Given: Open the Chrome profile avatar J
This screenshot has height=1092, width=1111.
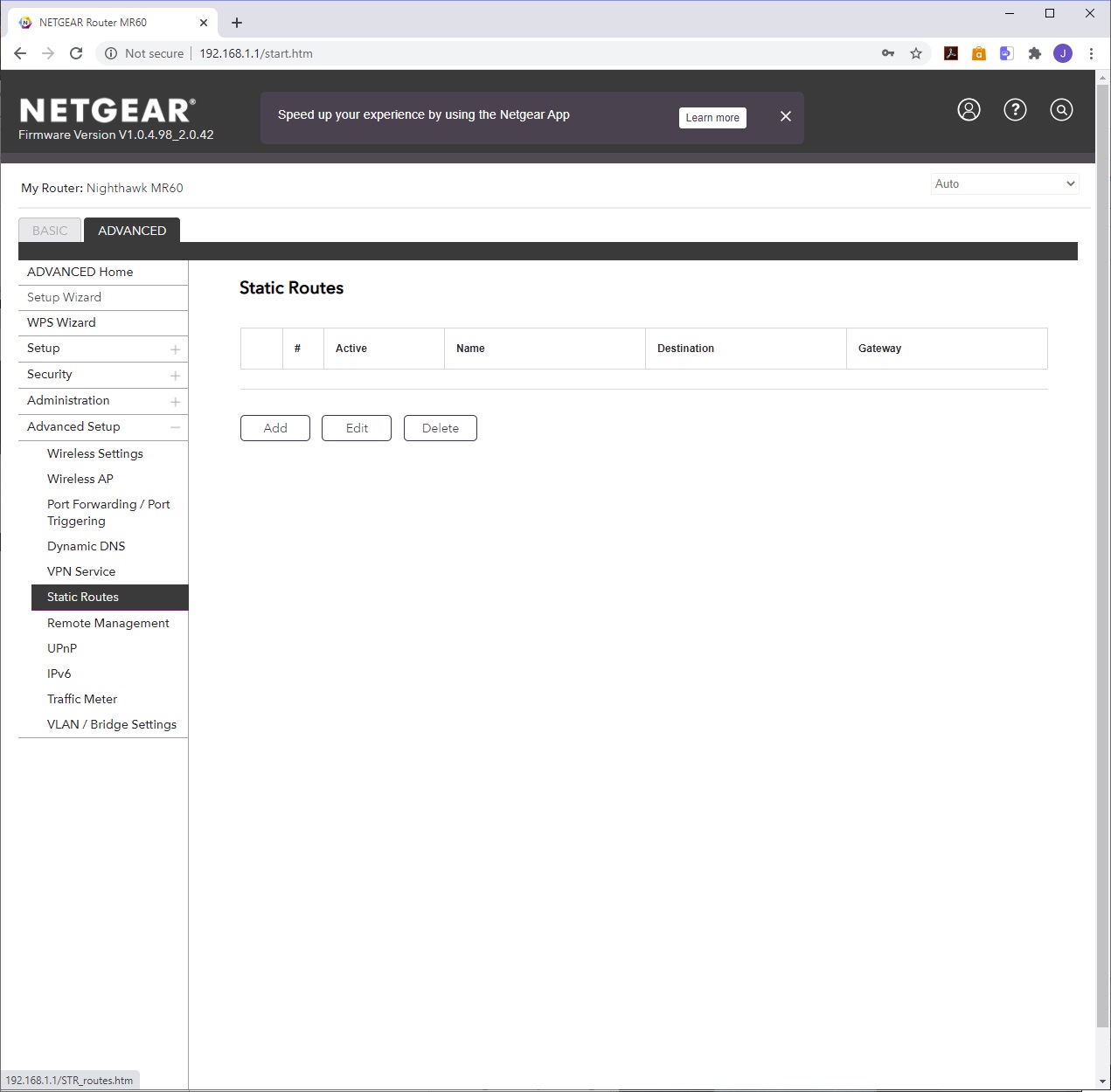Looking at the screenshot, I should click(1063, 53).
